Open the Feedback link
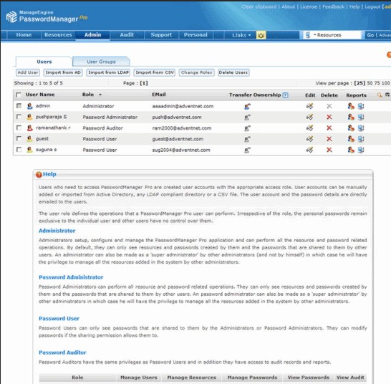 tap(333, 6)
